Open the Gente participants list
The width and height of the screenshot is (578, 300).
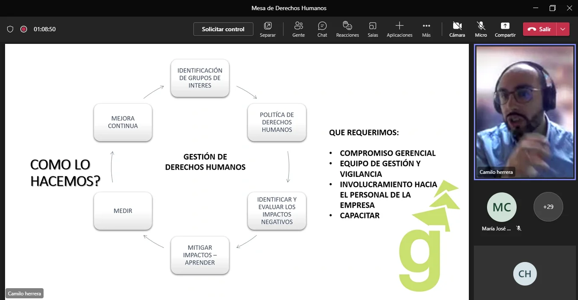[x=298, y=29]
